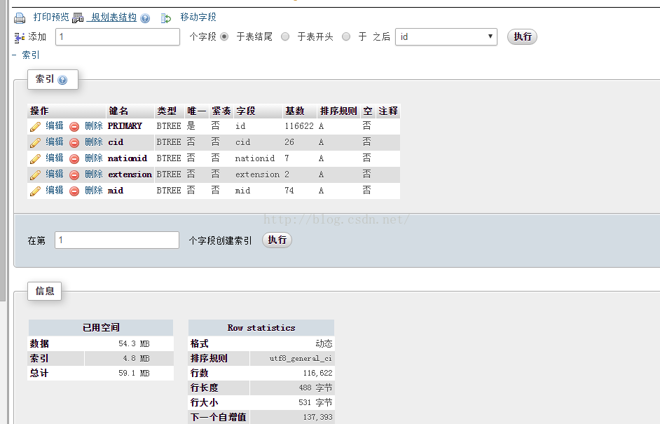Image resolution: width=660 pixels, height=424 pixels.
Task: Open 打印预览 link
Action: (x=51, y=18)
